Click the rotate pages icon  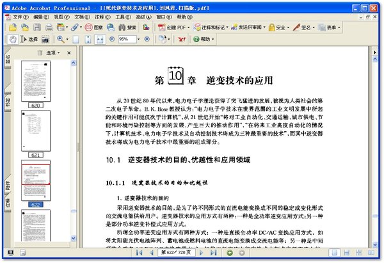pyautogui.click(x=163, y=39)
